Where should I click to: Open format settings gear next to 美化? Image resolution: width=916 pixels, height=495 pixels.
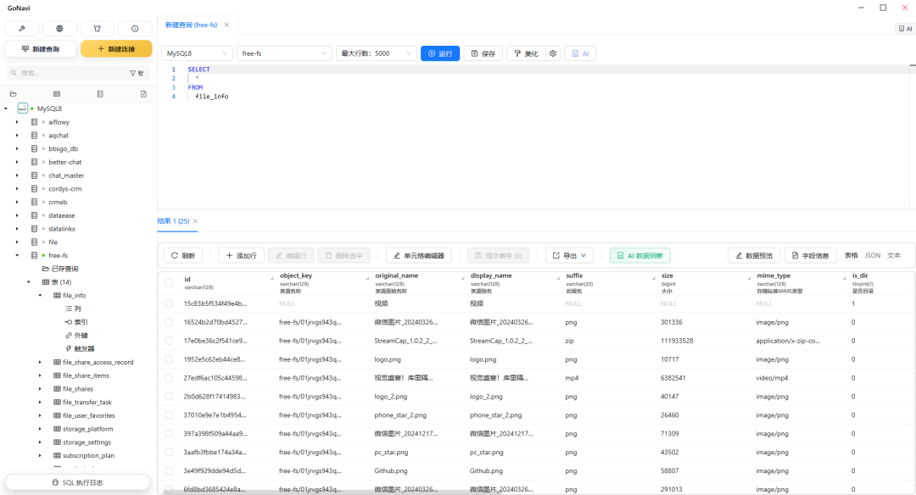553,53
